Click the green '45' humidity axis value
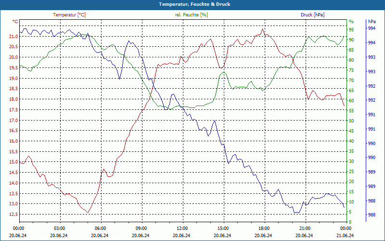The image size is (385, 241). coord(351,131)
